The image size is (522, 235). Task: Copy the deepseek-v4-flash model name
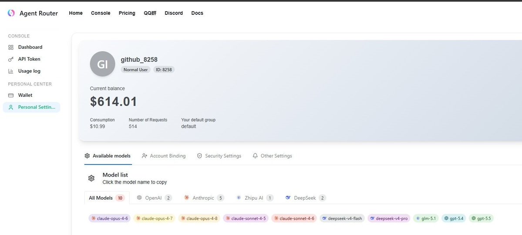pos(342,219)
